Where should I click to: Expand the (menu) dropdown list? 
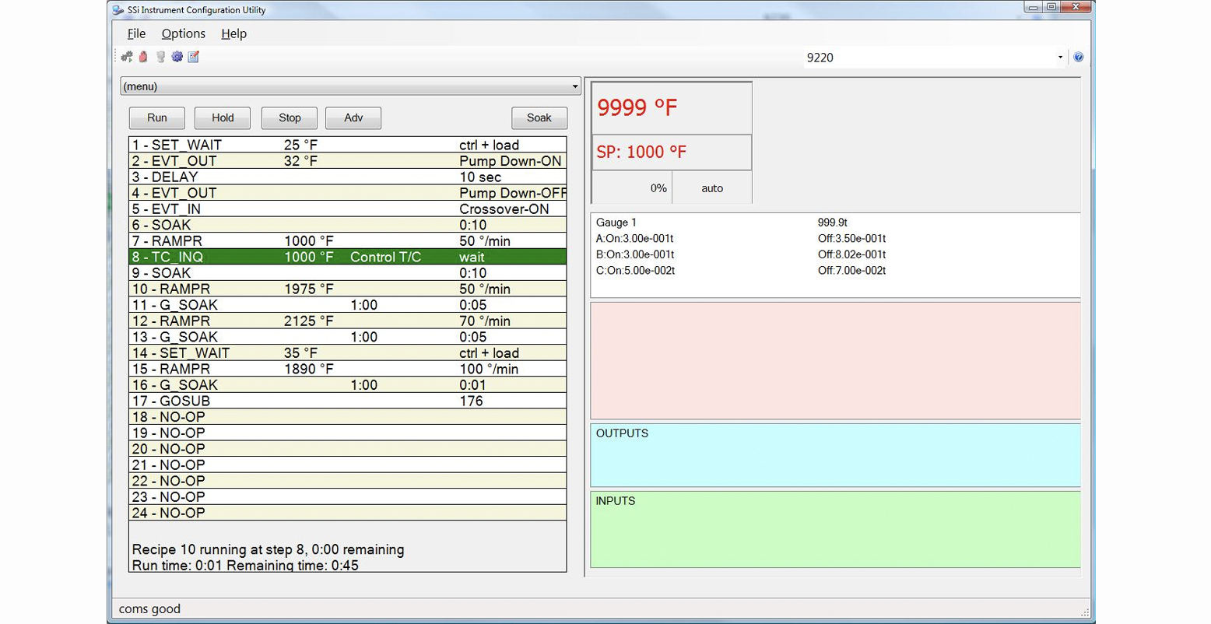tap(574, 86)
